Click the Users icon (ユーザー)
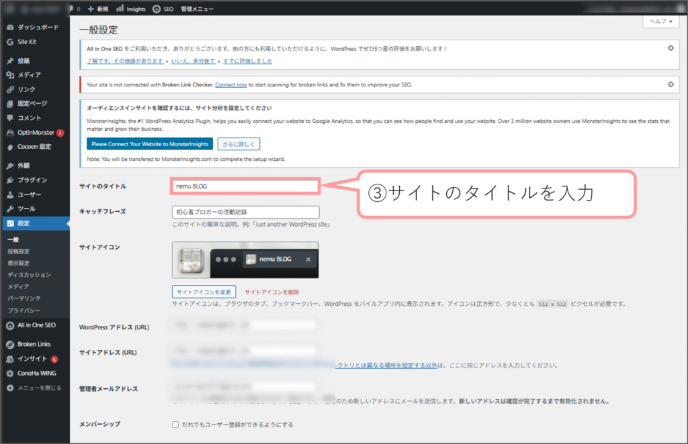 tap(10, 195)
